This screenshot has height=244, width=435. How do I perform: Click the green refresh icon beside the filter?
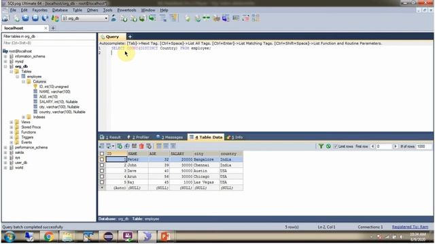328,146
